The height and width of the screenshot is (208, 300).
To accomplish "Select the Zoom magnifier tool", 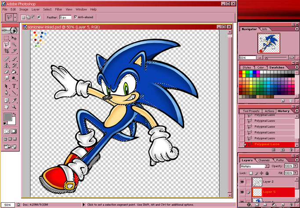I will 14,107.
